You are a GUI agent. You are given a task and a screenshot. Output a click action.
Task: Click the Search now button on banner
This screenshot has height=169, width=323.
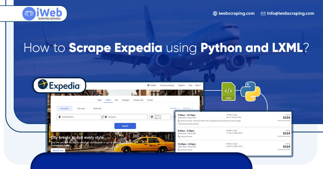[x=58, y=150]
